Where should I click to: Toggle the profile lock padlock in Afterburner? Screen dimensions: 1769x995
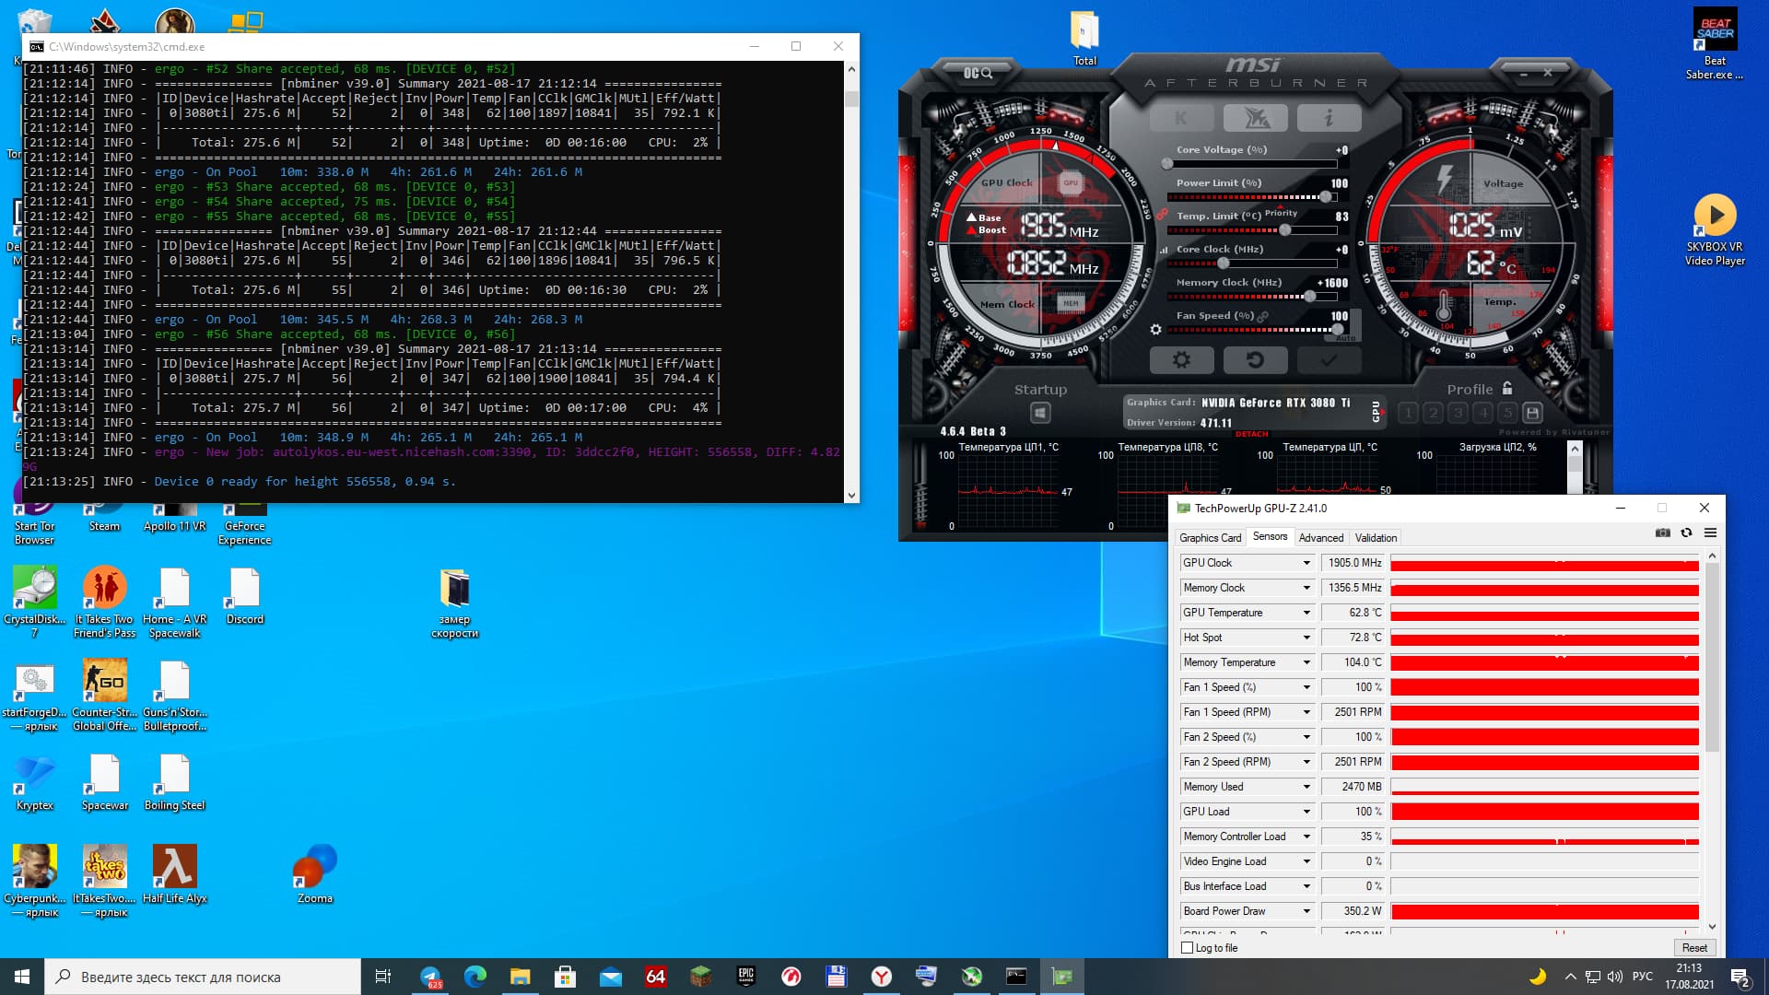[1507, 388]
